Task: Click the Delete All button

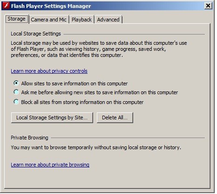Action: (115, 118)
